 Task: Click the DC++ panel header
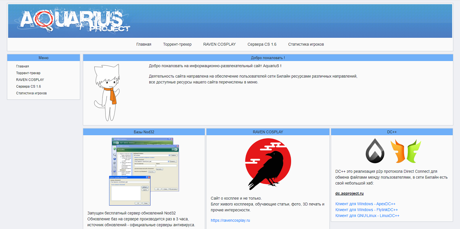[x=392, y=132]
